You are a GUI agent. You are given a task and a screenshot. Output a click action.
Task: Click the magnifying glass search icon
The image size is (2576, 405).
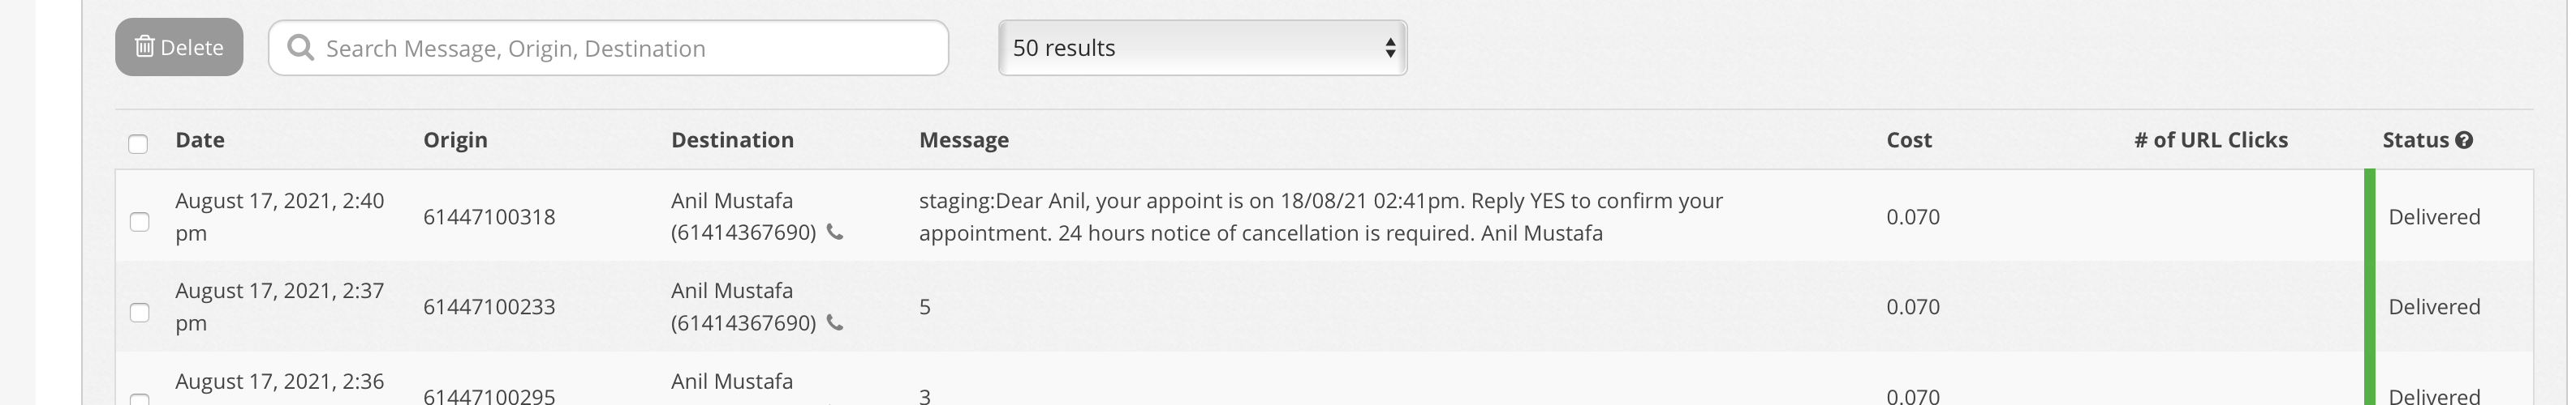(300, 48)
